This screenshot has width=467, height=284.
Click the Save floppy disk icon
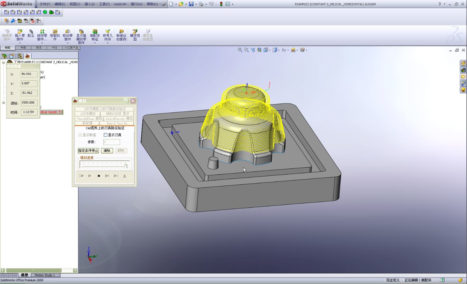(191, 4)
